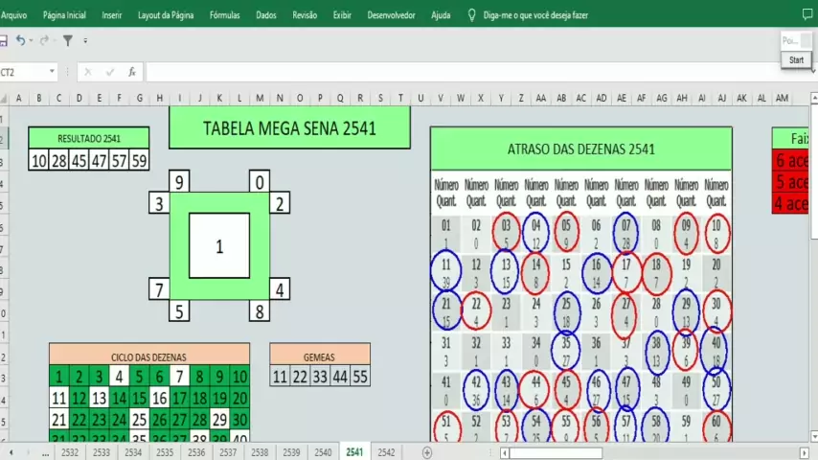818x460 pixels.
Task: Open the Layout da Página tab
Action: coord(166,15)
